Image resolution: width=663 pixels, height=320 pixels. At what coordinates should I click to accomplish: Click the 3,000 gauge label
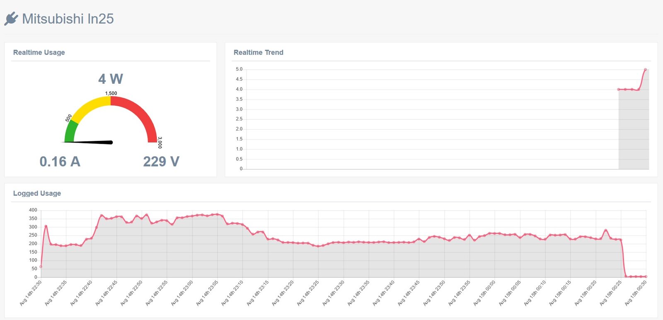coord(160,143)
